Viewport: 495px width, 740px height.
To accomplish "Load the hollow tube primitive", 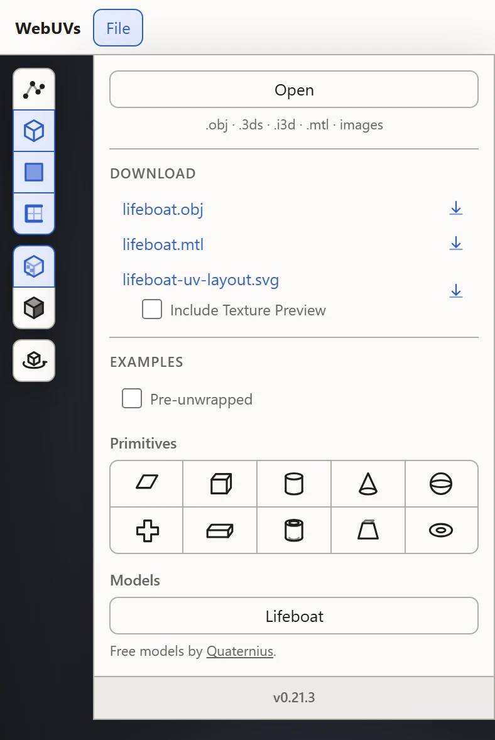I will tap(294, 530).
